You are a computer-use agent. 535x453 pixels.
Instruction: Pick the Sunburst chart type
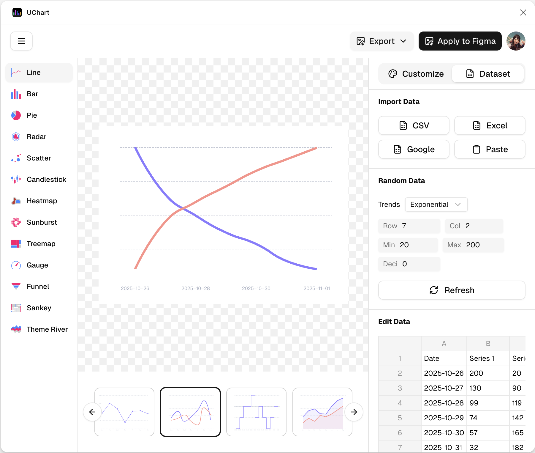(x=42, y=222)
